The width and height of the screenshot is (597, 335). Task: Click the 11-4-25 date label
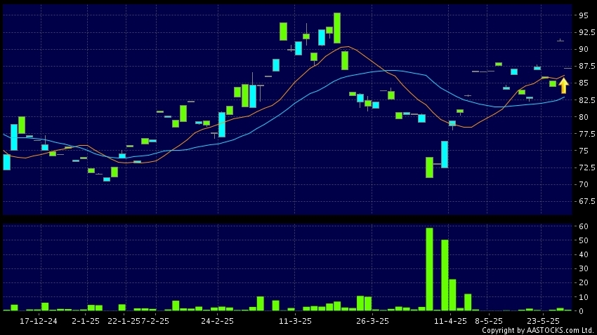(x=450, y=321)
